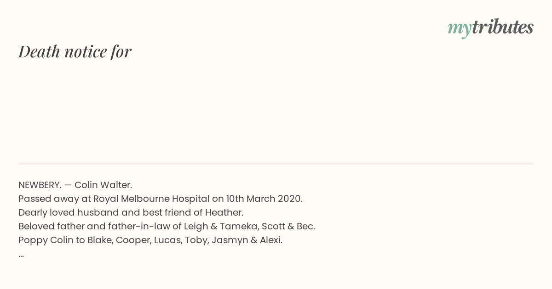Viewport: 552px width, 289px height.
Task: Click the 'Dearly loved husband' line
Action: click(131, 212)
